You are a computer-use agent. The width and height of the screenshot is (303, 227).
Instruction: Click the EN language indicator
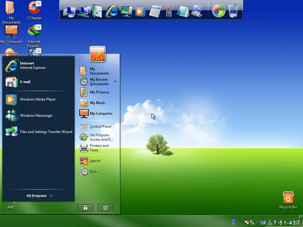233,222
